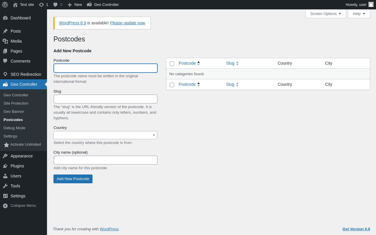The width and height of the screenshot is (376, 235).
Task: Click into the City name input field
Action: (x=105, y=160)
